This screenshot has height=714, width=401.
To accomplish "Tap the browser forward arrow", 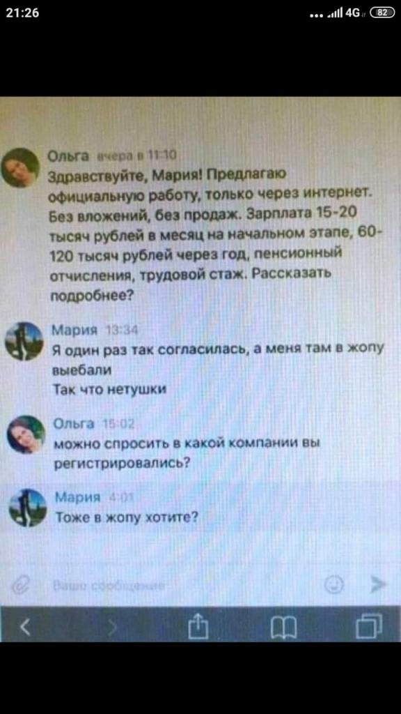I will tap(113, 630).
